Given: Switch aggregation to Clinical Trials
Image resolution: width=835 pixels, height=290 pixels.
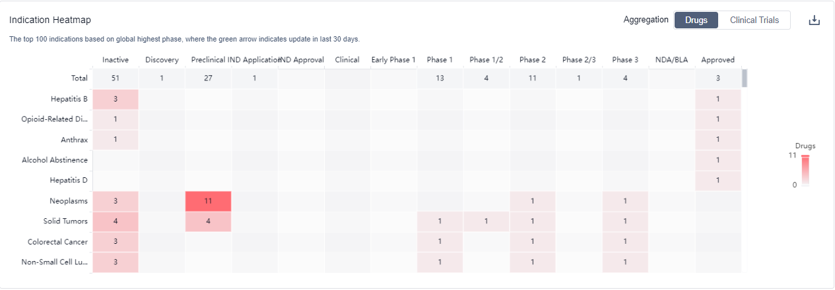Looking at the screenshot, I should pos(754,20).
